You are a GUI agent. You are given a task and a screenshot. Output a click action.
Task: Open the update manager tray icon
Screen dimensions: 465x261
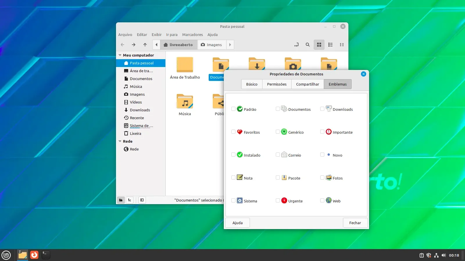pos(421,255)
